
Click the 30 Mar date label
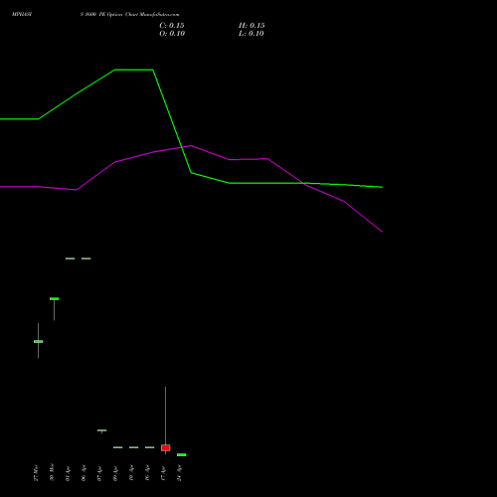point(52,472)
